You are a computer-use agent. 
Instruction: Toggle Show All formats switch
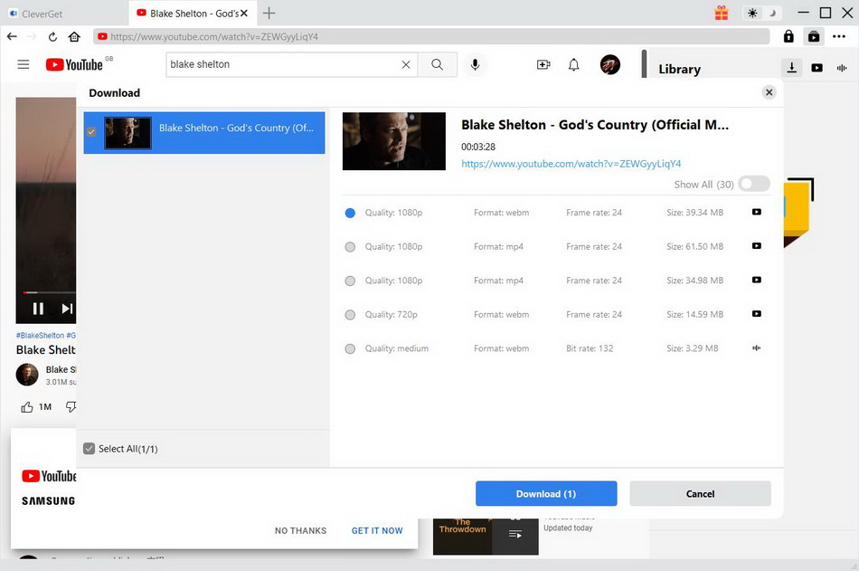click(x=753, y=184)
